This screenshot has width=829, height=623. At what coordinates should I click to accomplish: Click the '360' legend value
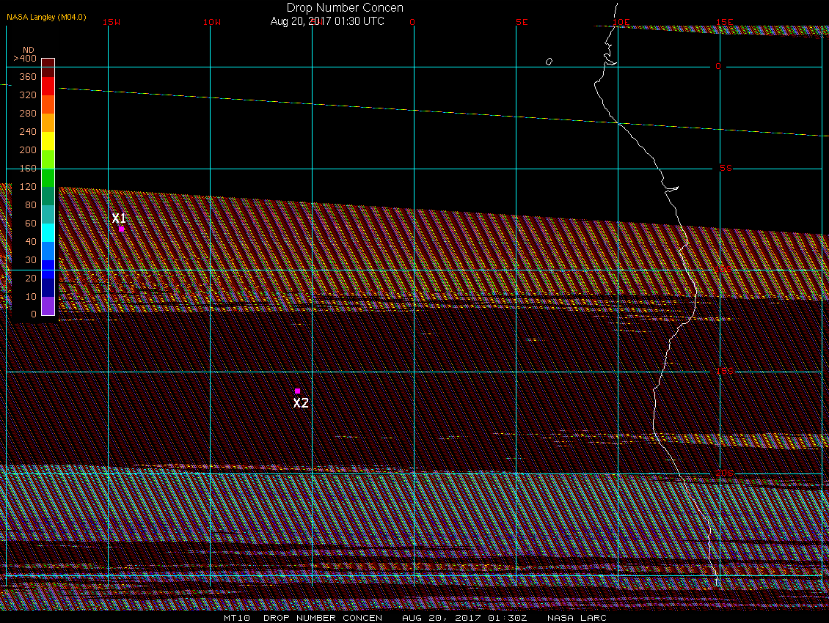[x=27, y=77]
